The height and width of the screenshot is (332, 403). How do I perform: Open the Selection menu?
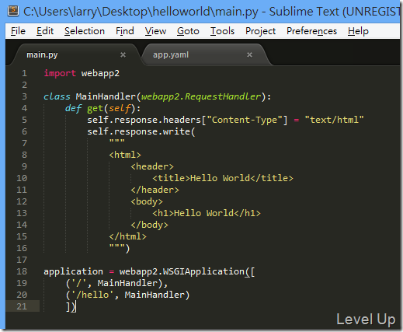pyautogui.click(x=85, y=31)
